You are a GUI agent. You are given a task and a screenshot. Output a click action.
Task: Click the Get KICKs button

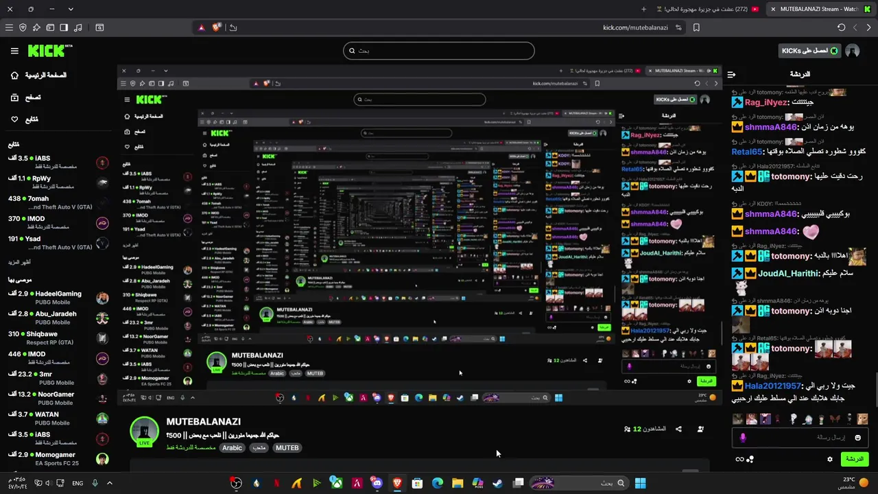(809, 51)
